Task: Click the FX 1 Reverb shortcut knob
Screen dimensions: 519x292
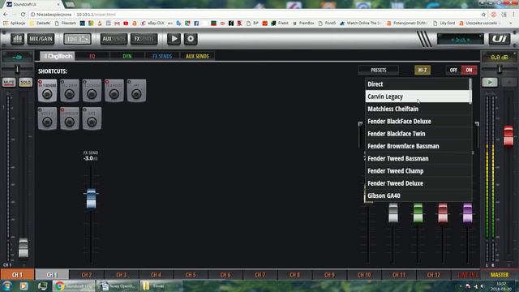Action: [47, 94]
